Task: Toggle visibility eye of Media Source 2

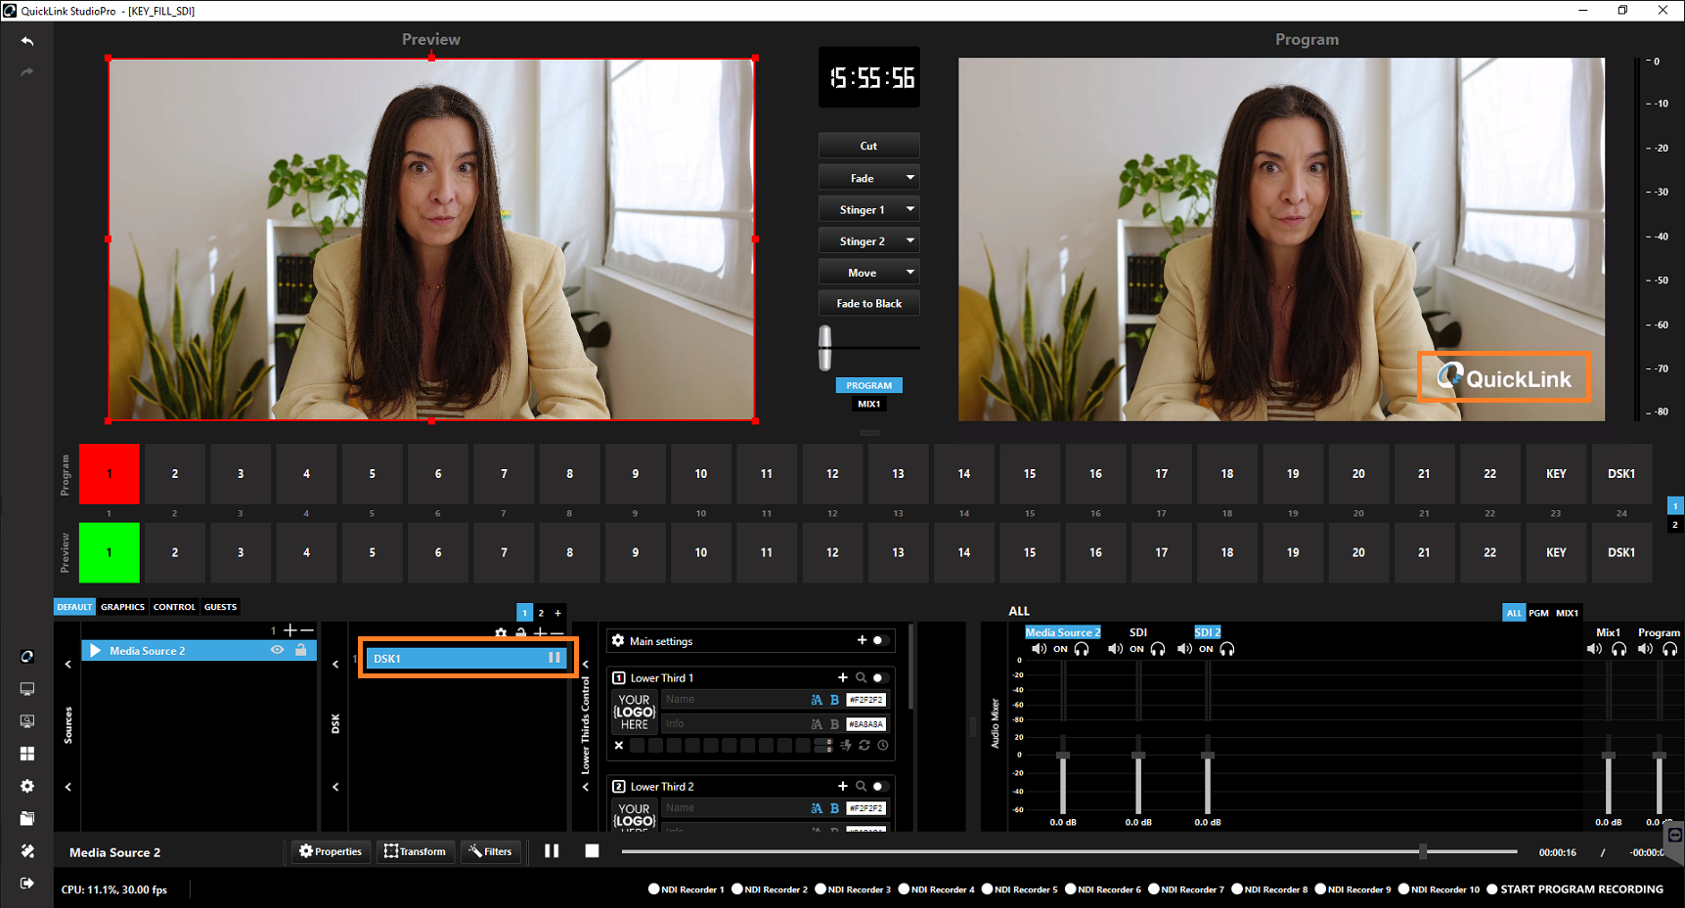Action: (x=278, y=650)
